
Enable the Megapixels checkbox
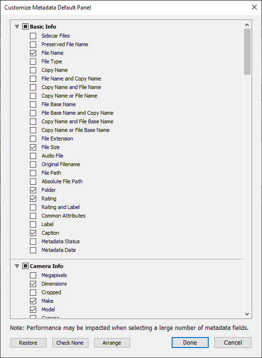33,275
